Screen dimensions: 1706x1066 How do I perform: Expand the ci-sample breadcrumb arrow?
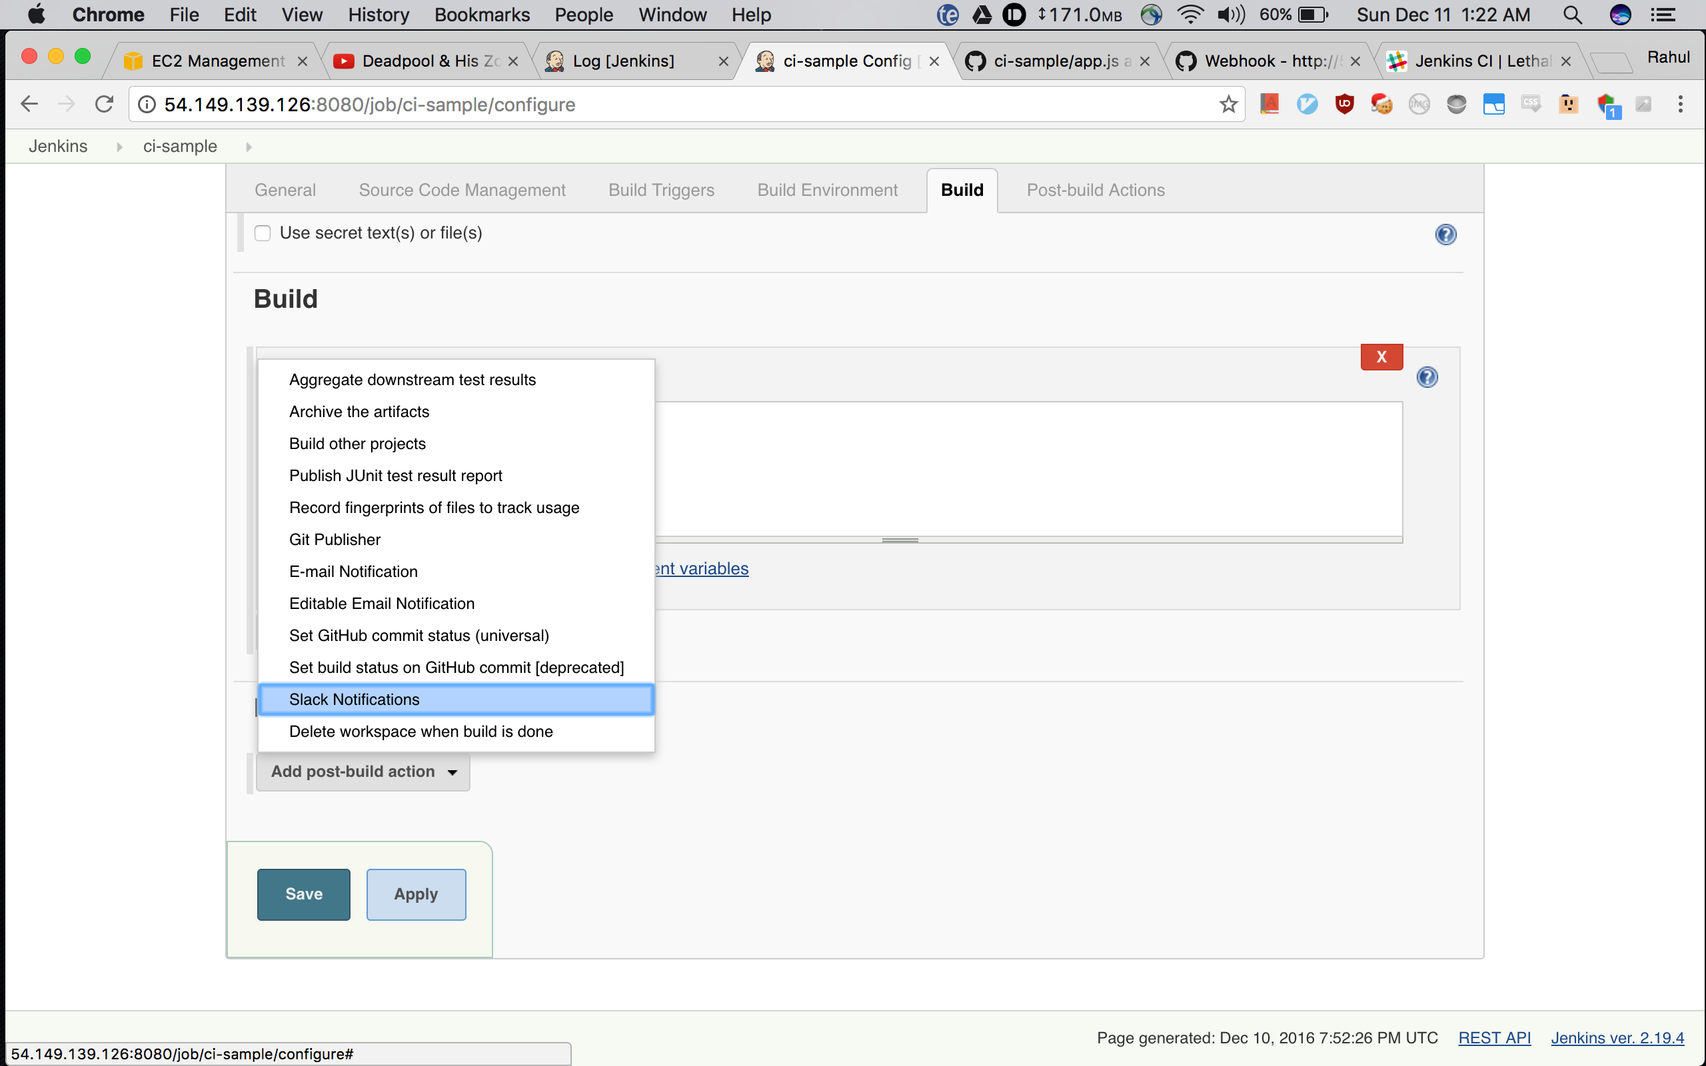click(x=249, y=147)
